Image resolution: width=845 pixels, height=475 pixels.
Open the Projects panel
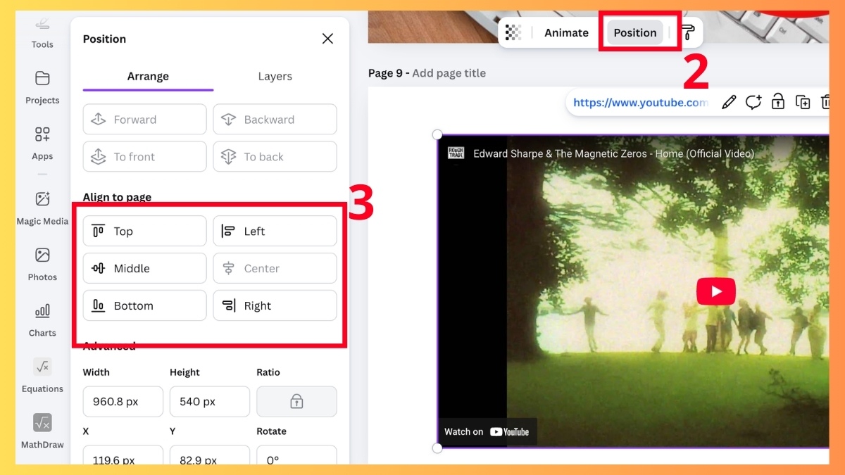[42, 87]
